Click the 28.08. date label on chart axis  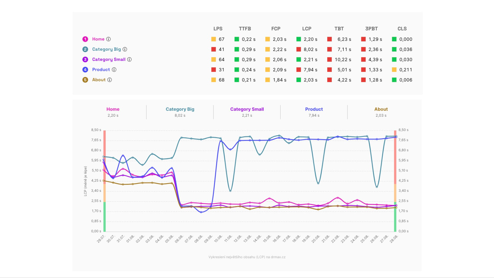394,239
